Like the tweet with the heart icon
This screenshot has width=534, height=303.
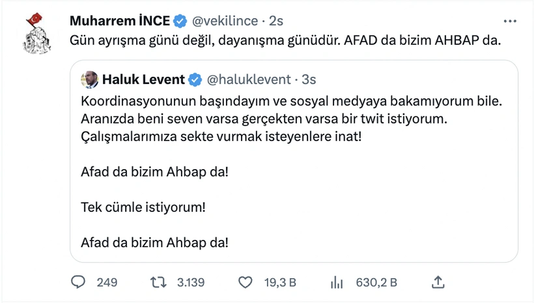(246, 282)
